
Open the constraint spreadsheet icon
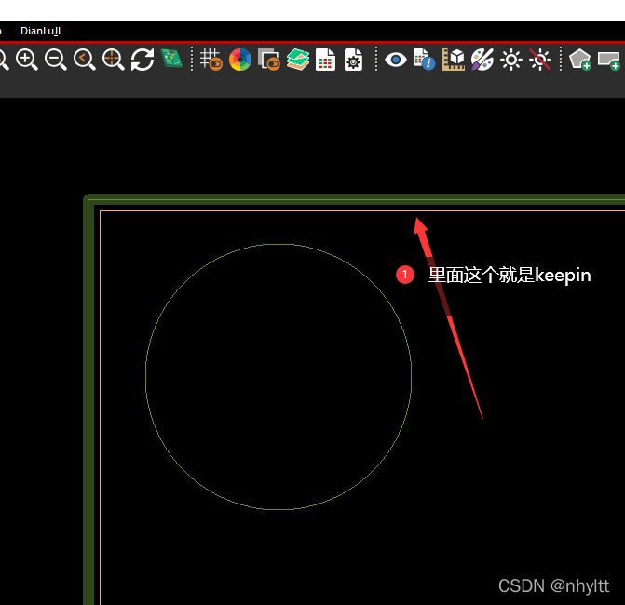point(325,60)
